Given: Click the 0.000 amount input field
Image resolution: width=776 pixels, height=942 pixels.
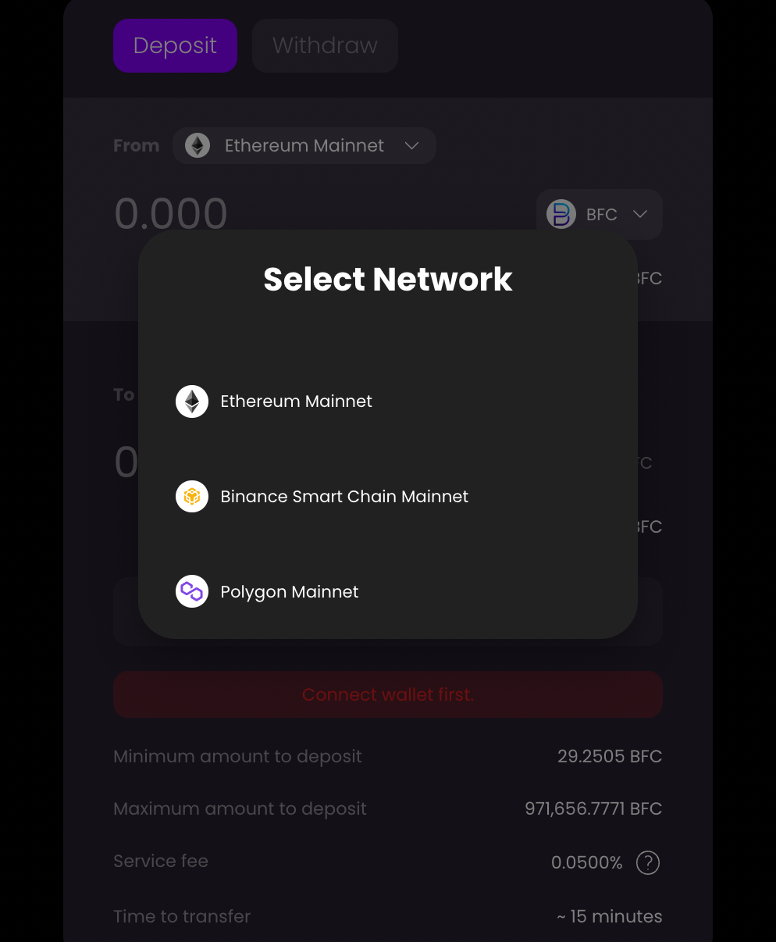Looking at the screenshot, I should coord(171,214).
